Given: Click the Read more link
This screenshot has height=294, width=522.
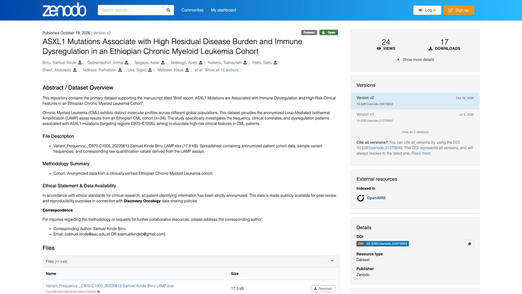Looking at the screenshot, I should [421, 154].
